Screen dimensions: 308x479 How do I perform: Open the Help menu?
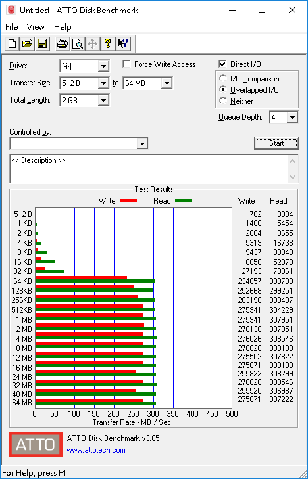[63, 27]
